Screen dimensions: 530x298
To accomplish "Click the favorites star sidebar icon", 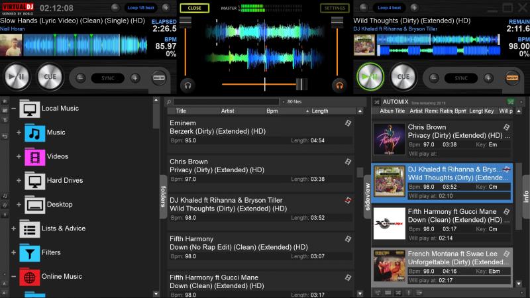I will pyautogui.click(x=5, y=101).
